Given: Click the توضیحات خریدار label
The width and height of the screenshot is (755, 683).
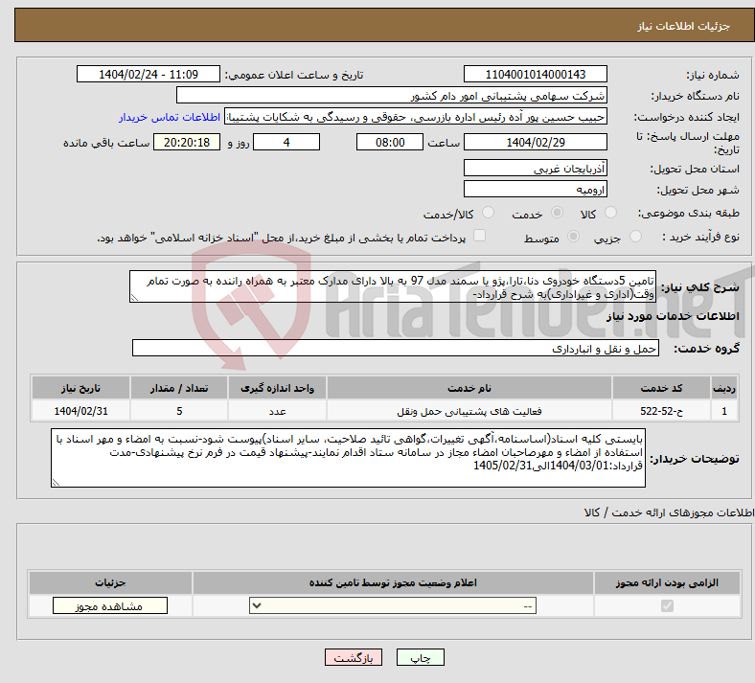Looking at the screenshot, I should pyautogui.click(x=695, y=459).
